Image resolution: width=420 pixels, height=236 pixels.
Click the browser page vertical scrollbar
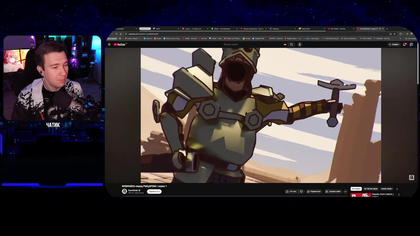pyautogui.click(x=417, y=64)
